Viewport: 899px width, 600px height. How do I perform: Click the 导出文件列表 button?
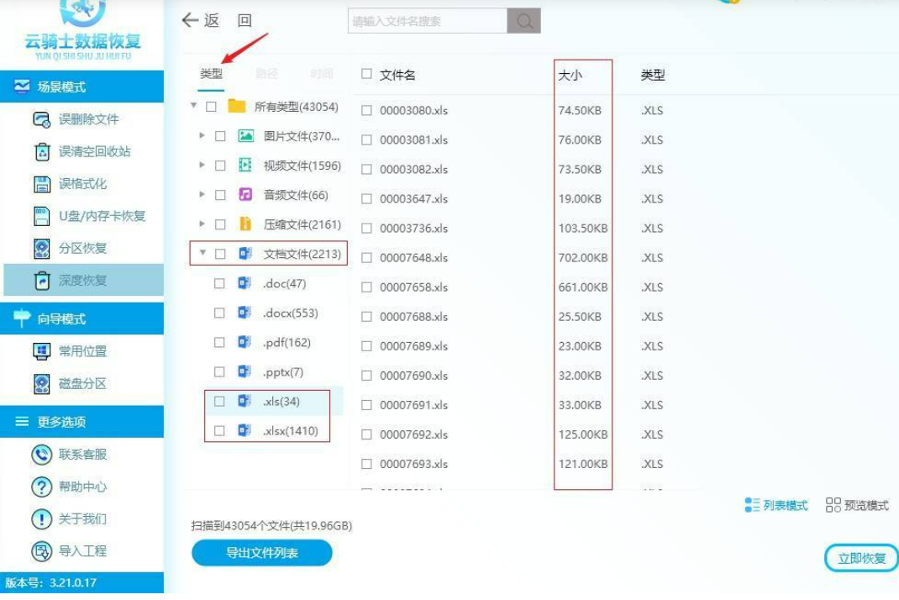[x=262, y=553]
